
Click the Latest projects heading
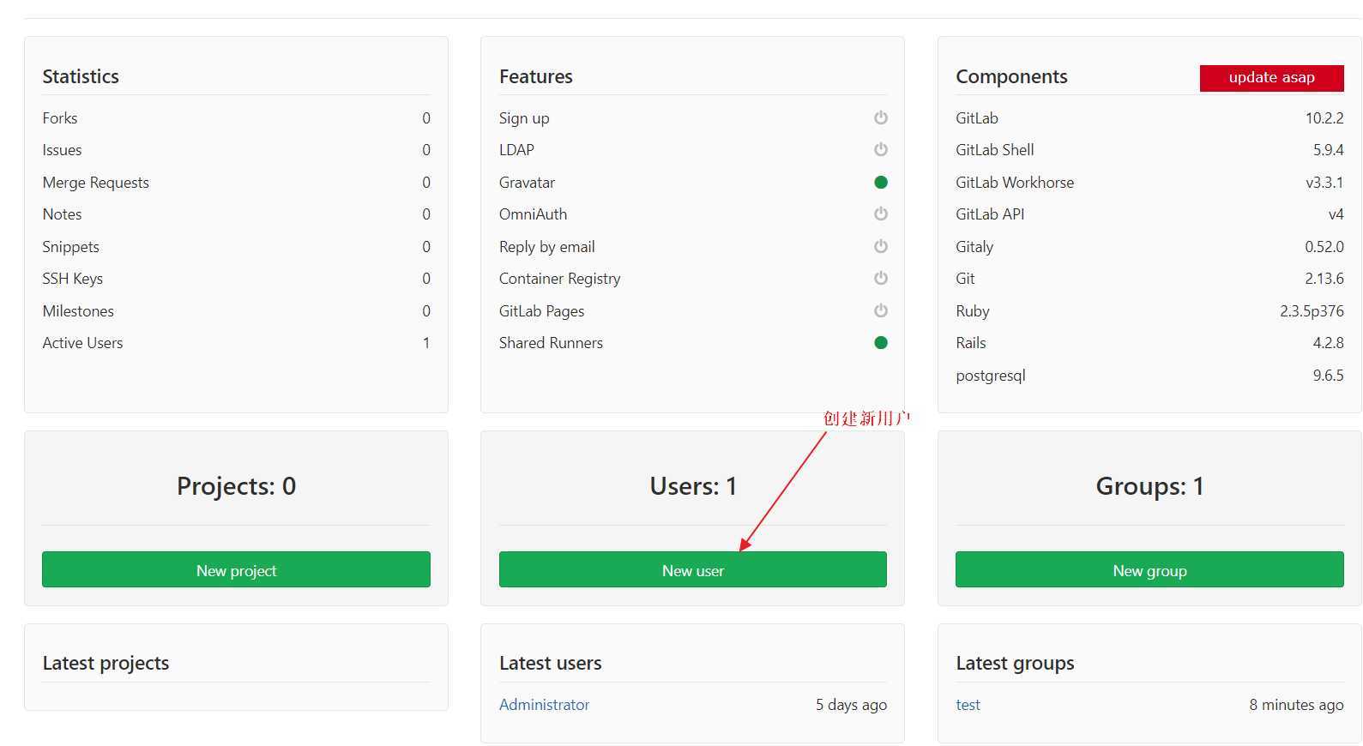[x=106, y=663]
